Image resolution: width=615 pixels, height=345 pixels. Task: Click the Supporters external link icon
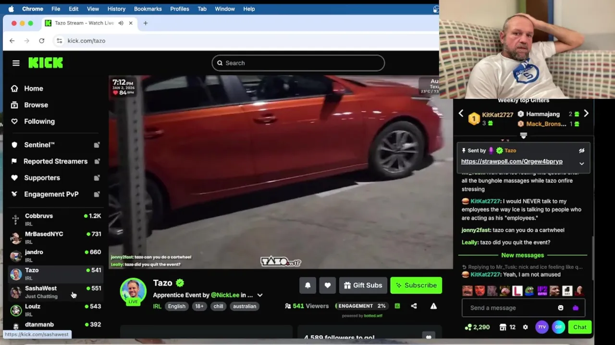[x=97, y=178]
